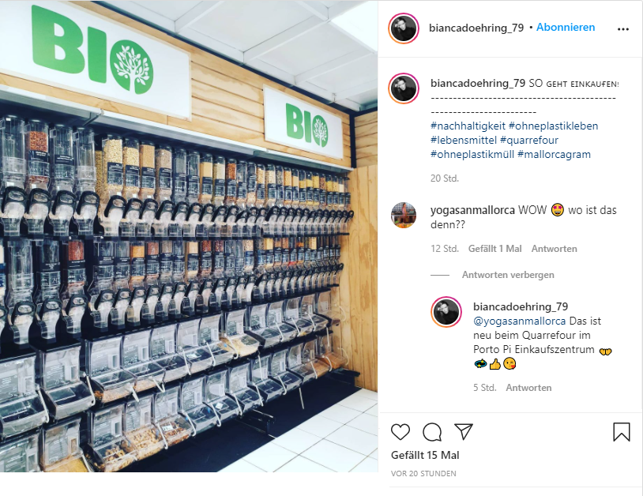Share post using paper plane icon

(x=464, y=432)
